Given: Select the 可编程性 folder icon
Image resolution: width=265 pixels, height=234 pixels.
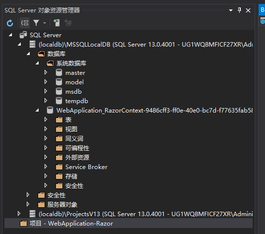Looking at the screenshot, I should coord(59,148).
